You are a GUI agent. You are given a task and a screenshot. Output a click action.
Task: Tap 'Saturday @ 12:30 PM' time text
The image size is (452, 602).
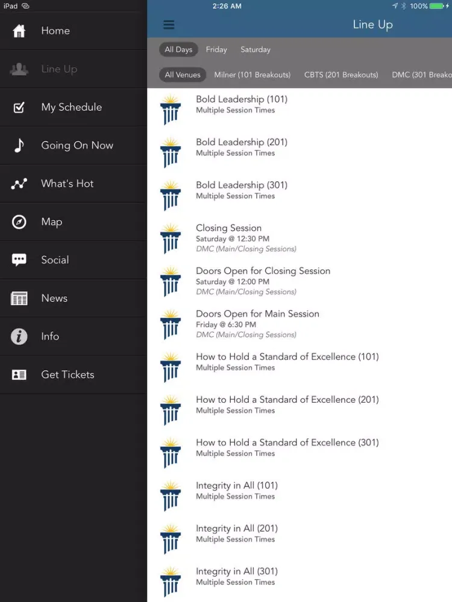click(233, 239)
